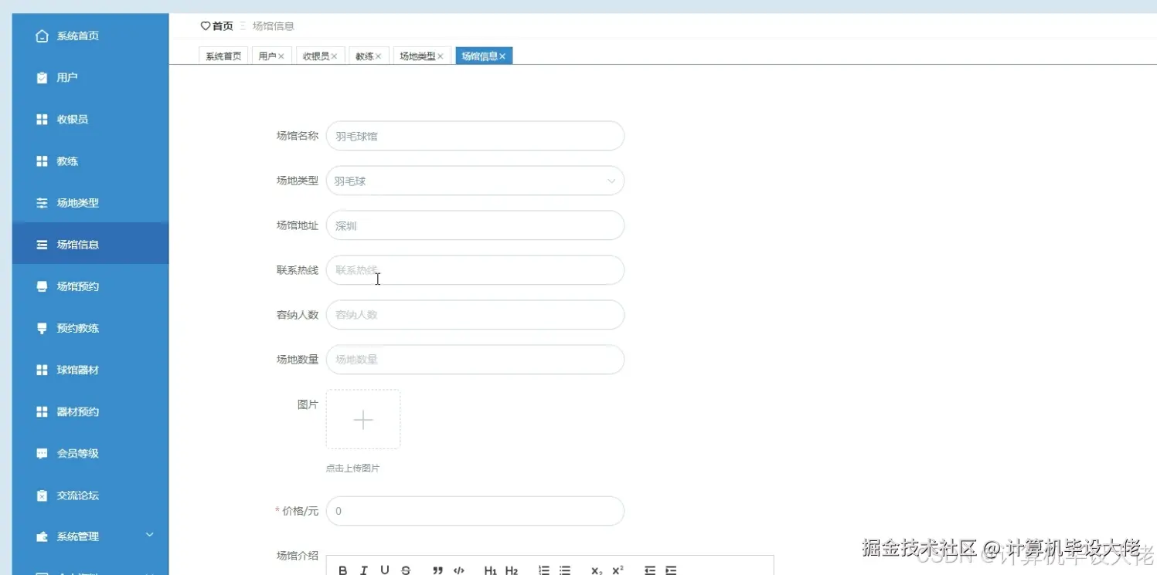Apply superscript formatting in the editor
Screen dimensions: 1157x575
[x=616, y=570]
